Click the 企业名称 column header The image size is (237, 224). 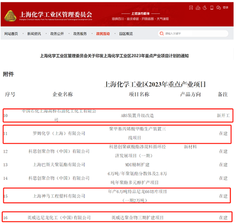(x=63, y=94)
